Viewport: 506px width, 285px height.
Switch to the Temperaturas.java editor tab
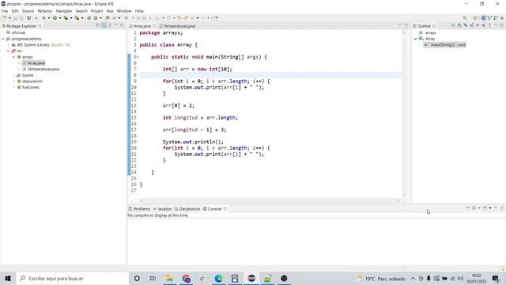pyautogui.click(x=179, y=26)
